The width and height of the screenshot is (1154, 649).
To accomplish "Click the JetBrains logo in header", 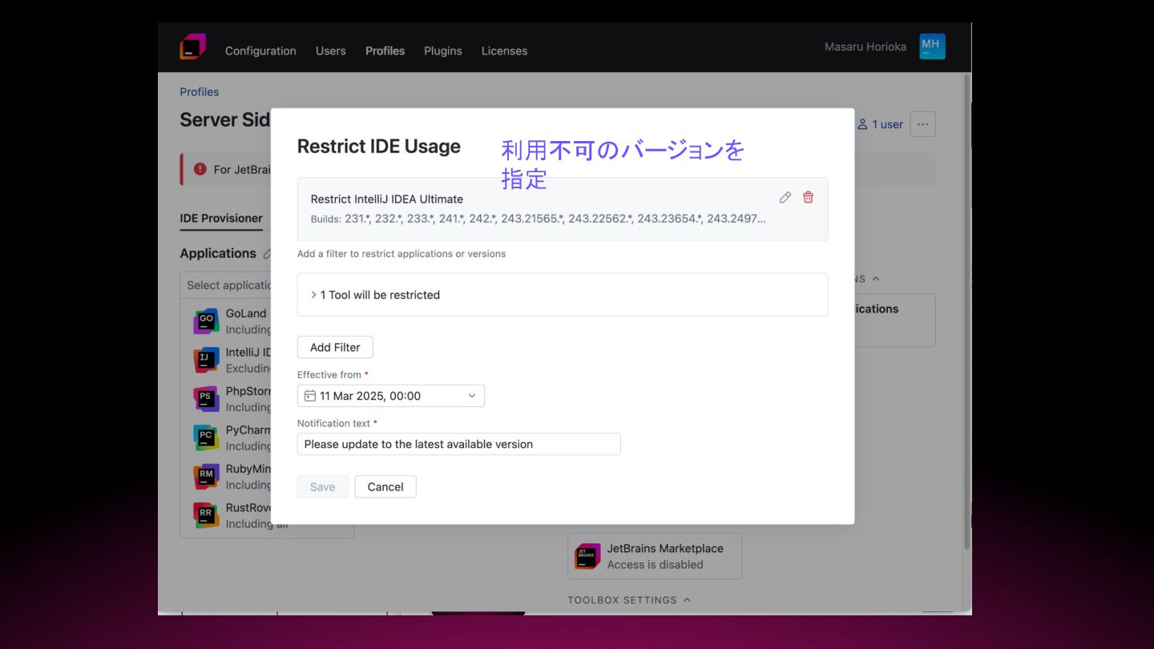I will pos(193,46).
